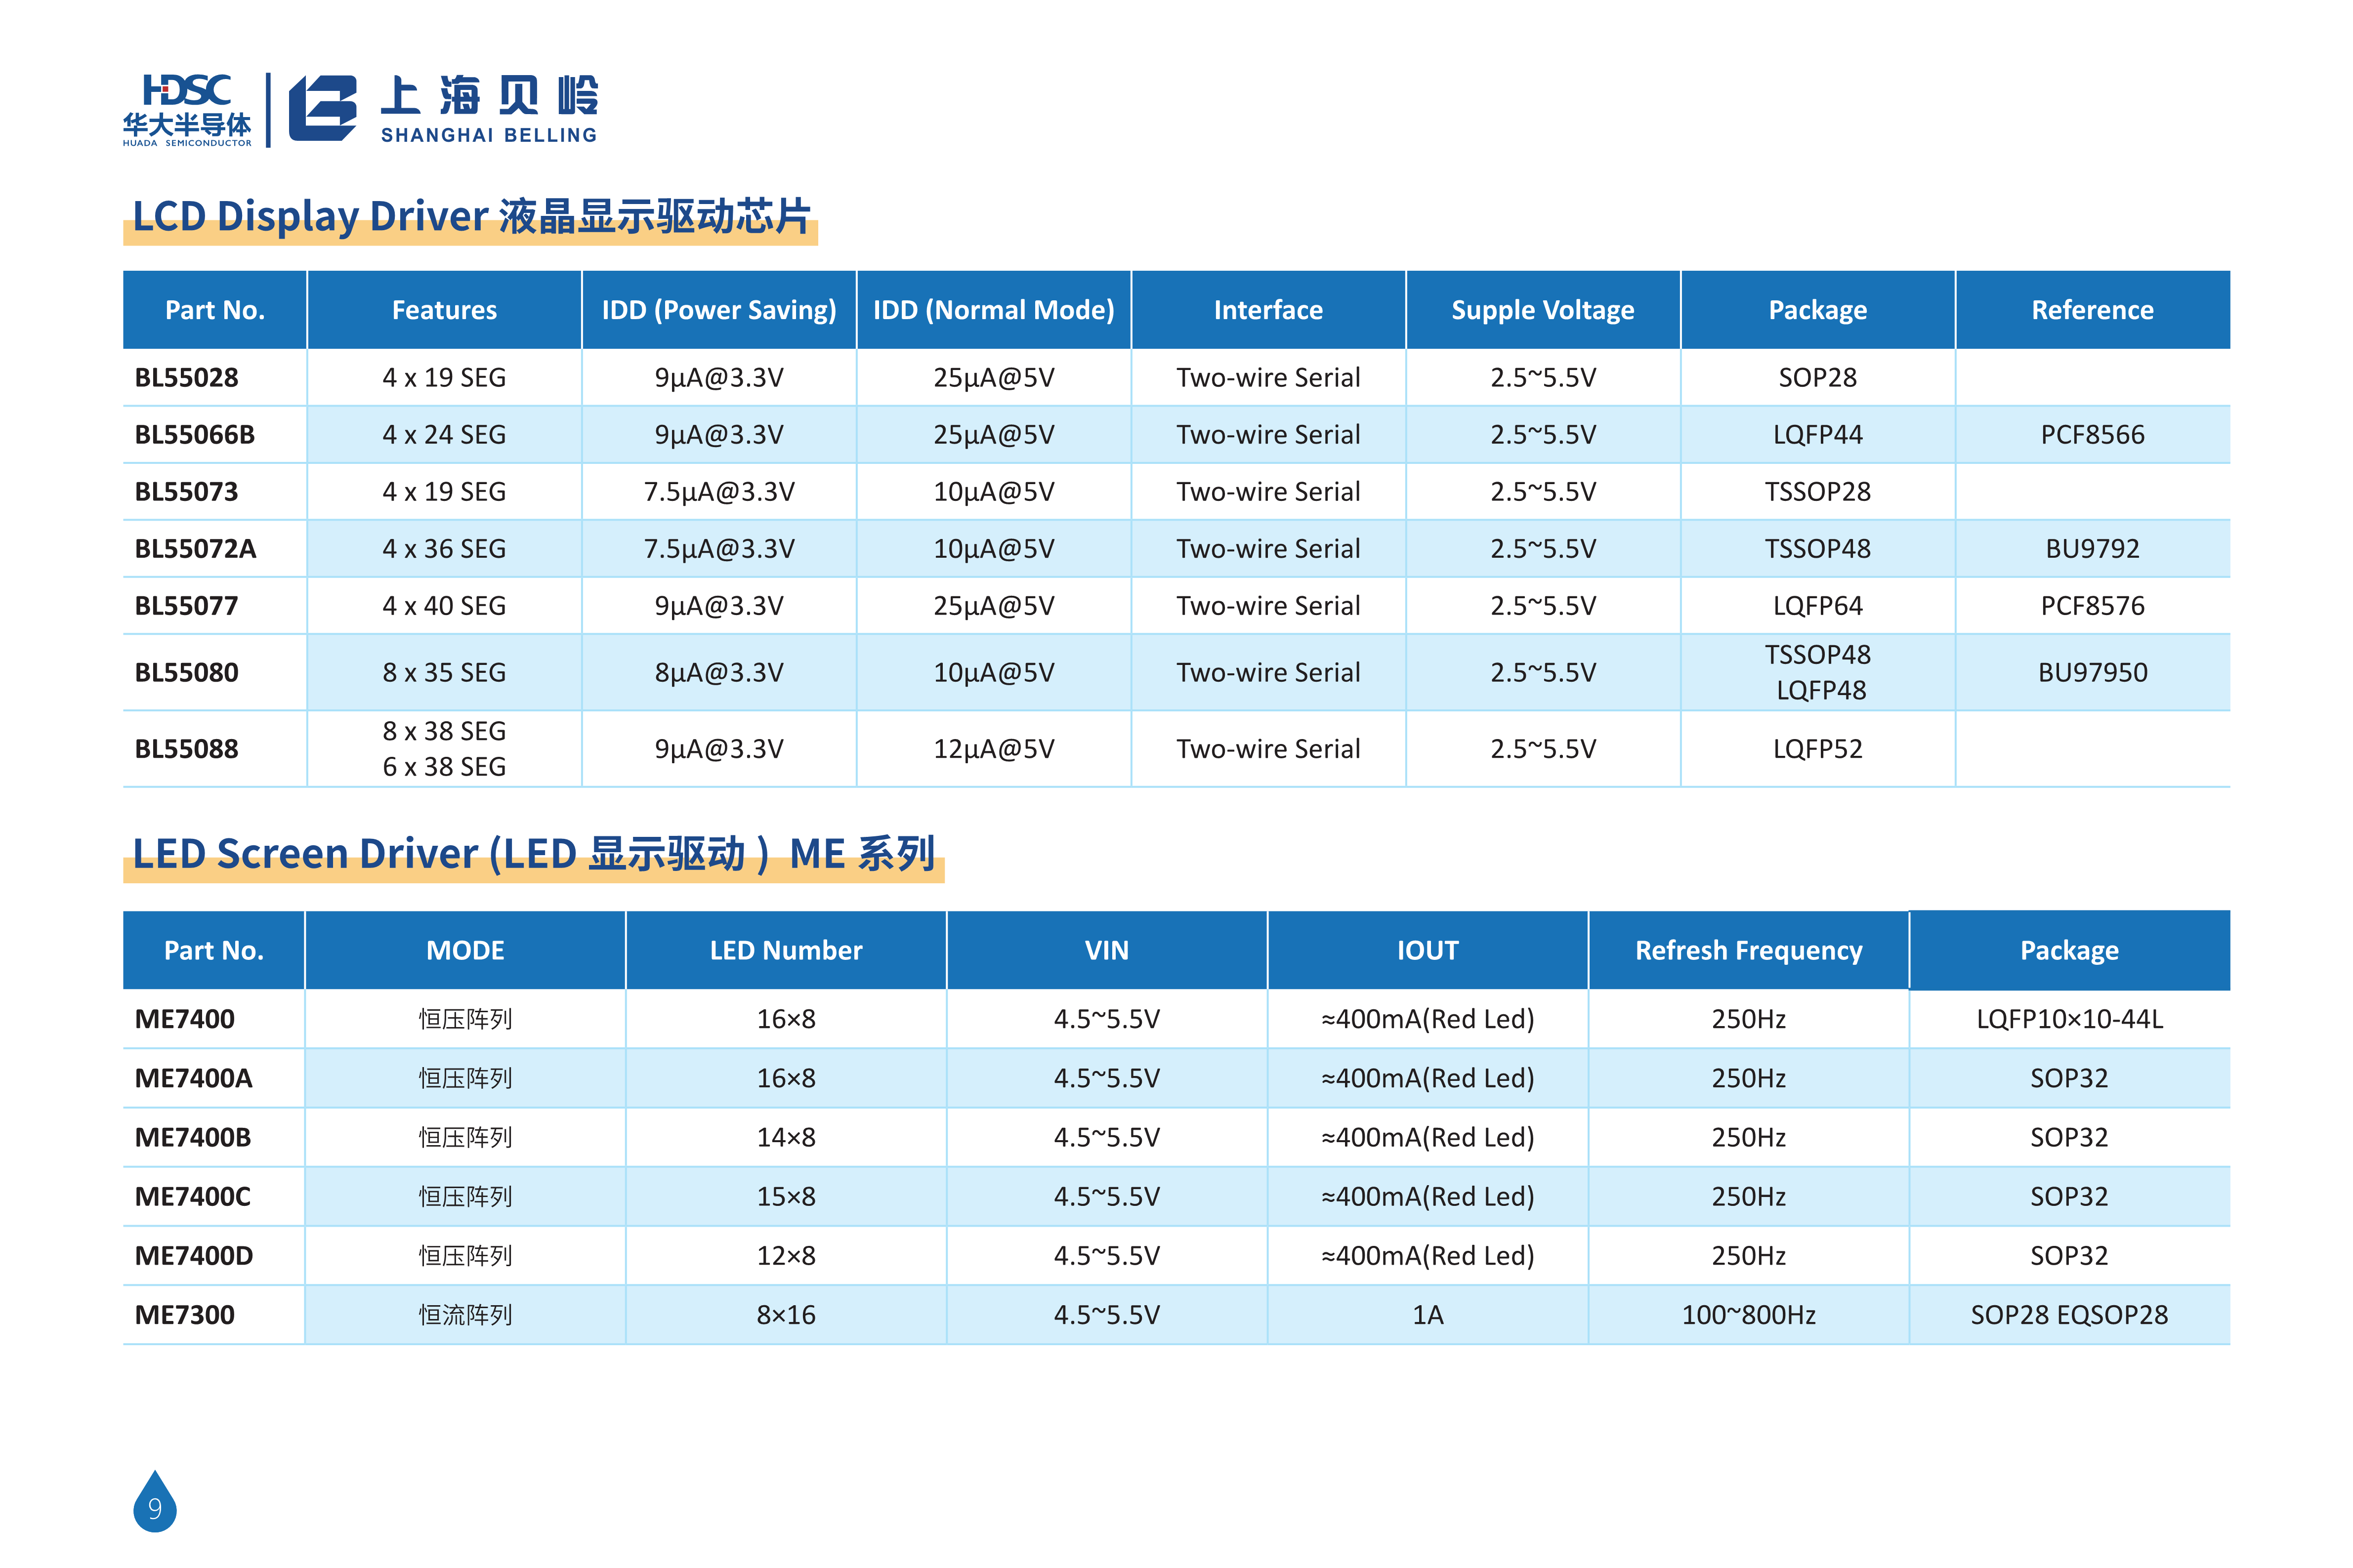Click the Interface column header
2353x1568 pixels.
(1268, 310)
